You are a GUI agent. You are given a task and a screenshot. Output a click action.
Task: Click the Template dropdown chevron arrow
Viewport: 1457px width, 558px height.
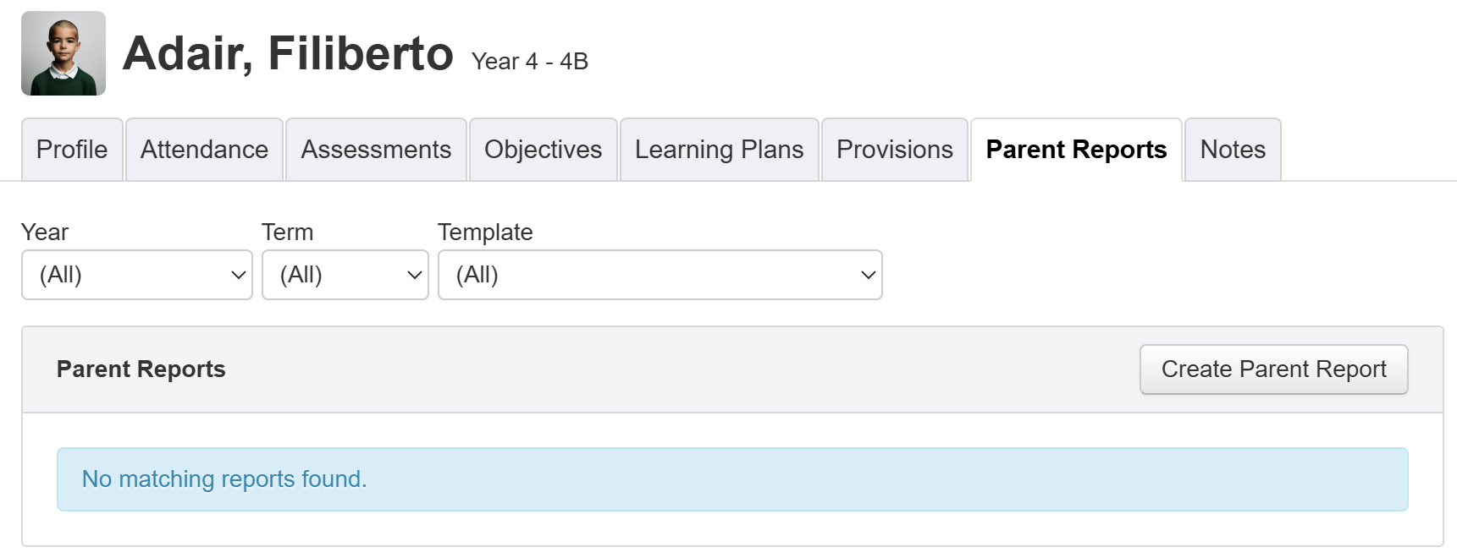tap(868, 275)
